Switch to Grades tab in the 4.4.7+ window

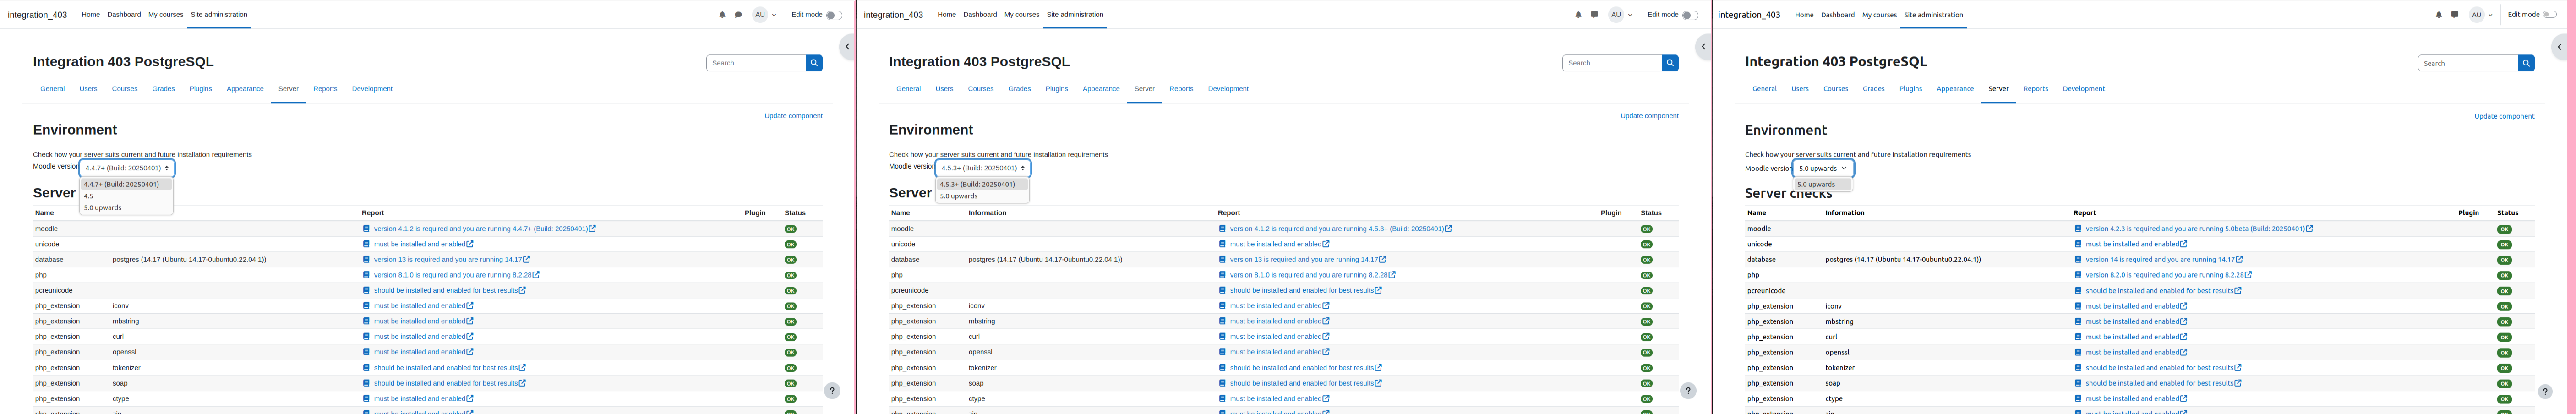pos(163,89)
